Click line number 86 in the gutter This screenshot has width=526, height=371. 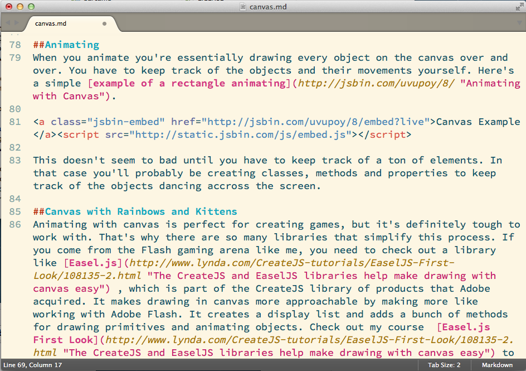pyautogui.click(x=15, y=224)
